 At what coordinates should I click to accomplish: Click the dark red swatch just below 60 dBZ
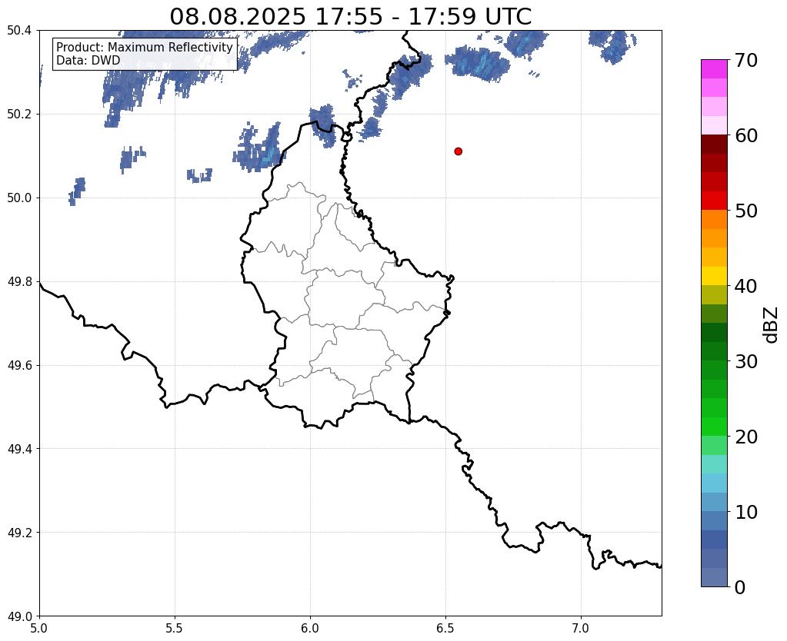pyautogui.click(x=714, y=144)
